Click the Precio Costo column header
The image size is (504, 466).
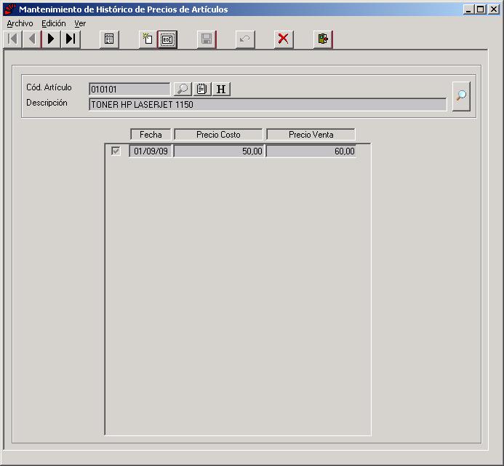218,135
